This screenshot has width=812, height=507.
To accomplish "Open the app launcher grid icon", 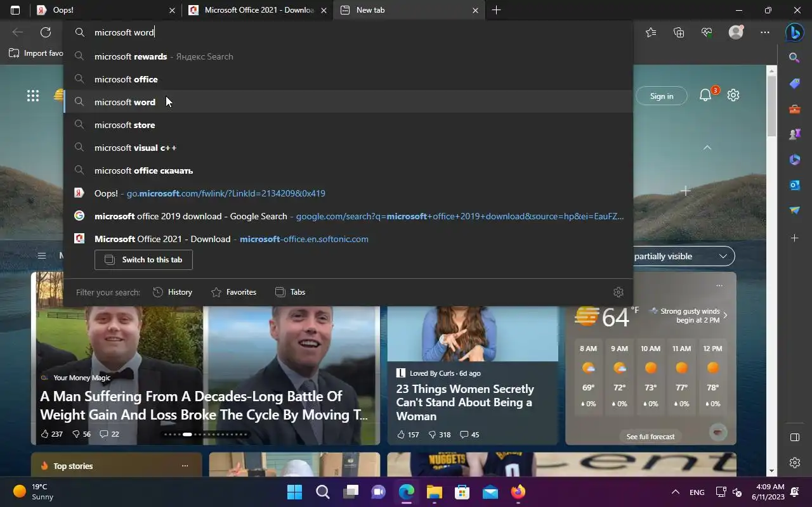I will (x=33, y=96).
